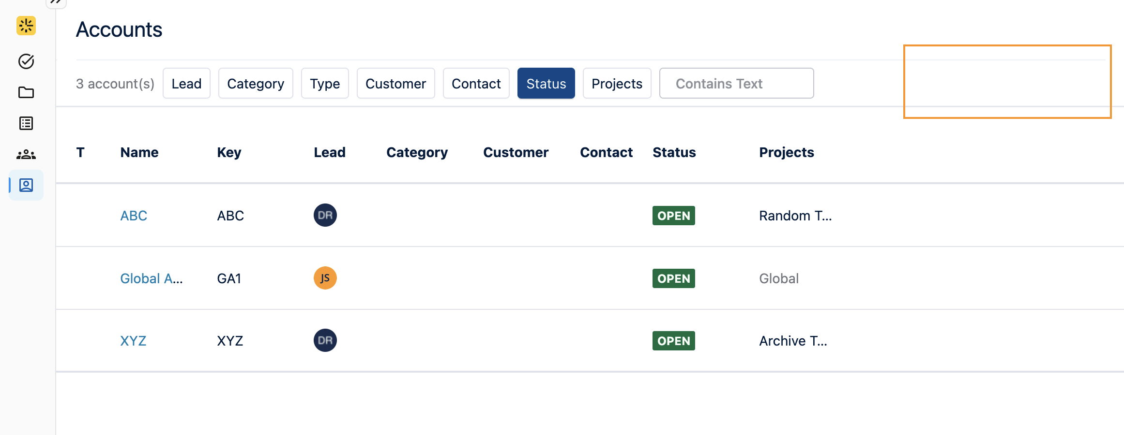The image size is (1124, 435).
Task: Select the Projects filter
Action: 617,83
